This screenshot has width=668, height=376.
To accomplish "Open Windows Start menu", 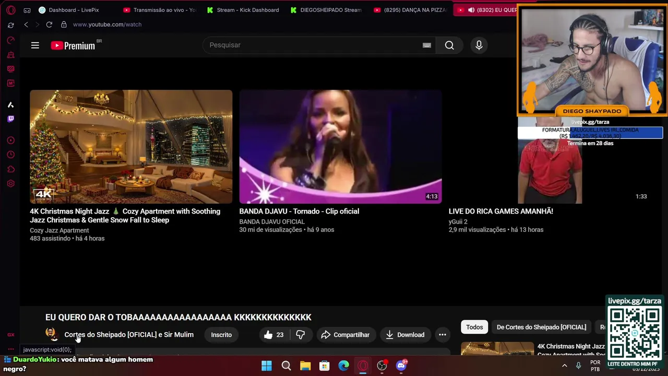I will coord(267,366).
